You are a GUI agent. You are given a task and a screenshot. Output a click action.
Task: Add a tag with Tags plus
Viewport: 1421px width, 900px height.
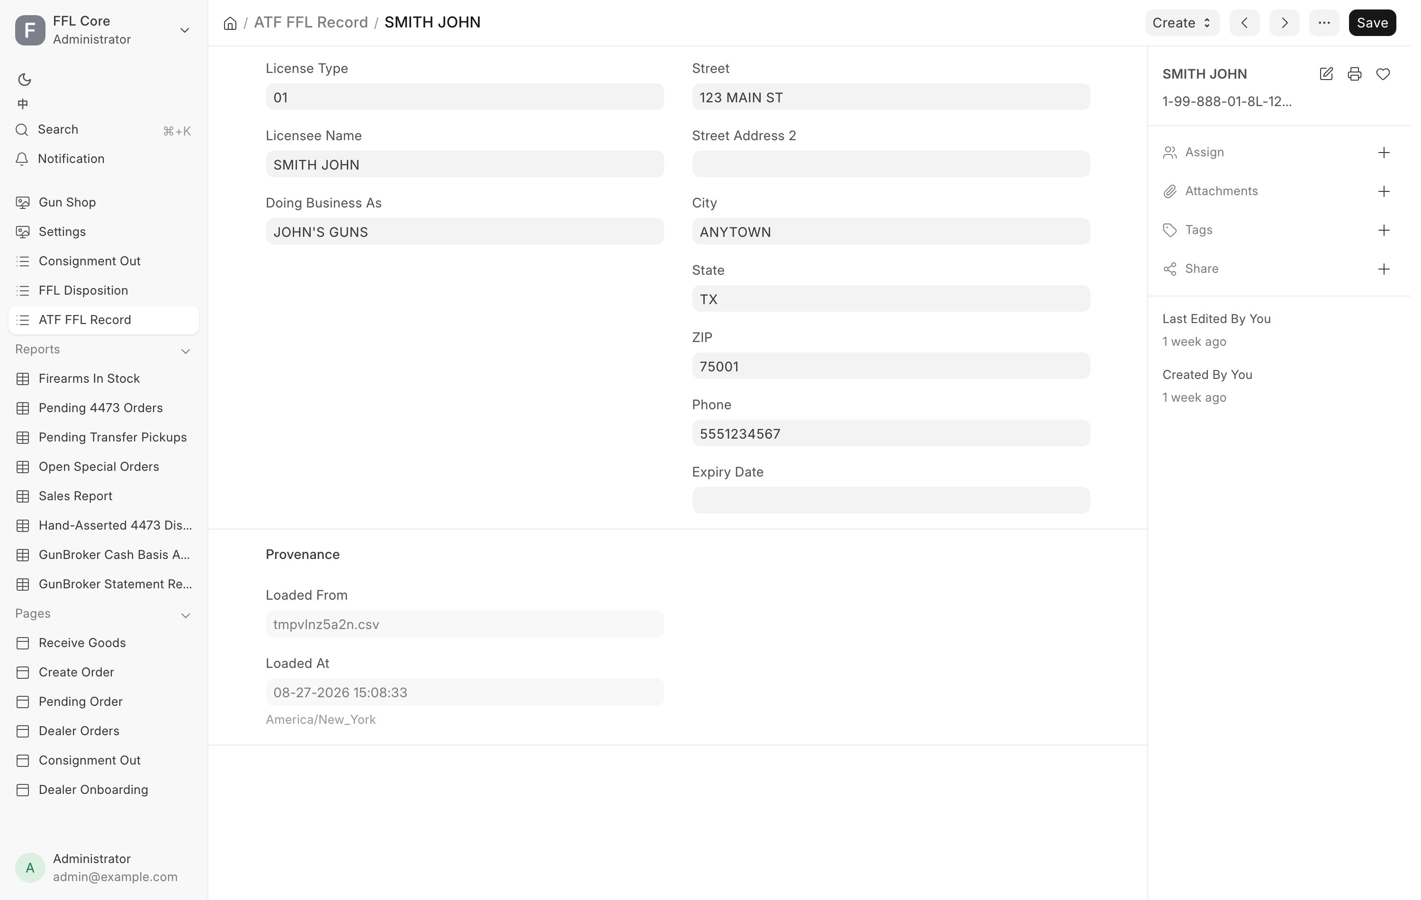pyautogui.click(x=1383, y=230)
